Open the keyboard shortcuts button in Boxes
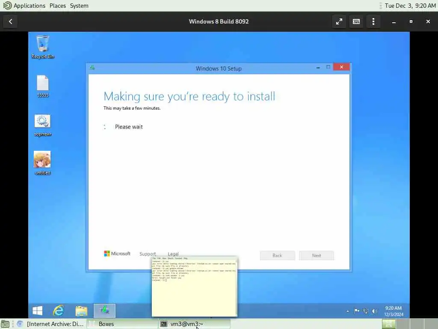Image resolution: width=438 pixels, height=329 pixels. [x=356, y=21]
